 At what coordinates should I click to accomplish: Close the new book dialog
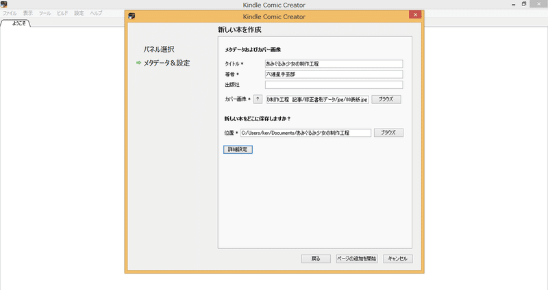415,14
